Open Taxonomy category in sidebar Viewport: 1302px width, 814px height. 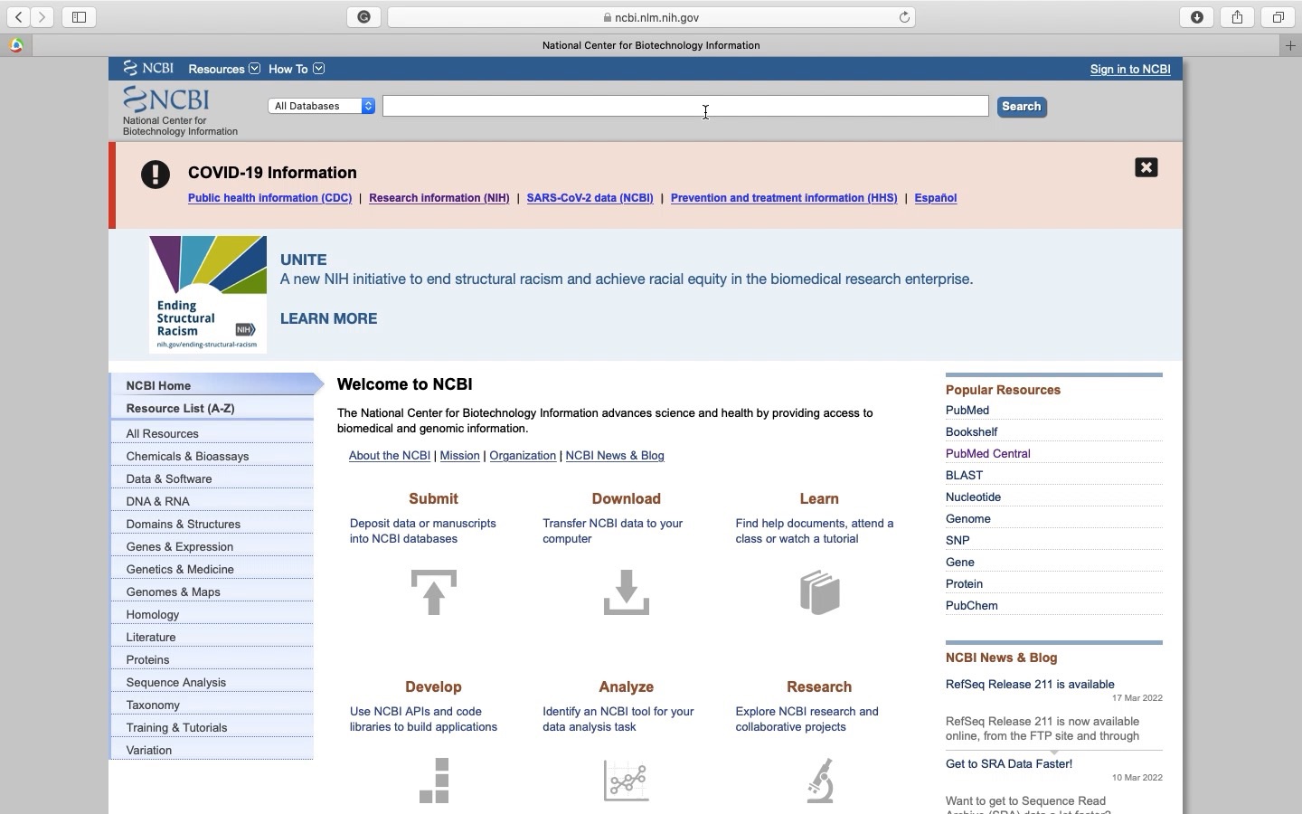212,705
